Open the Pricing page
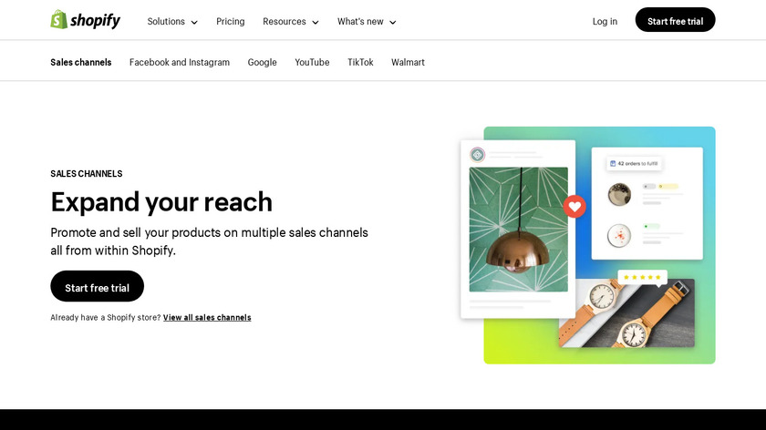Viewport: 766px width, 430px height. coord(231,22)
